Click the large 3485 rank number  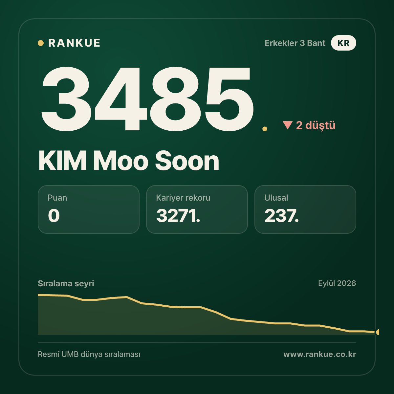pyautogui.click(x=147, y=98)
